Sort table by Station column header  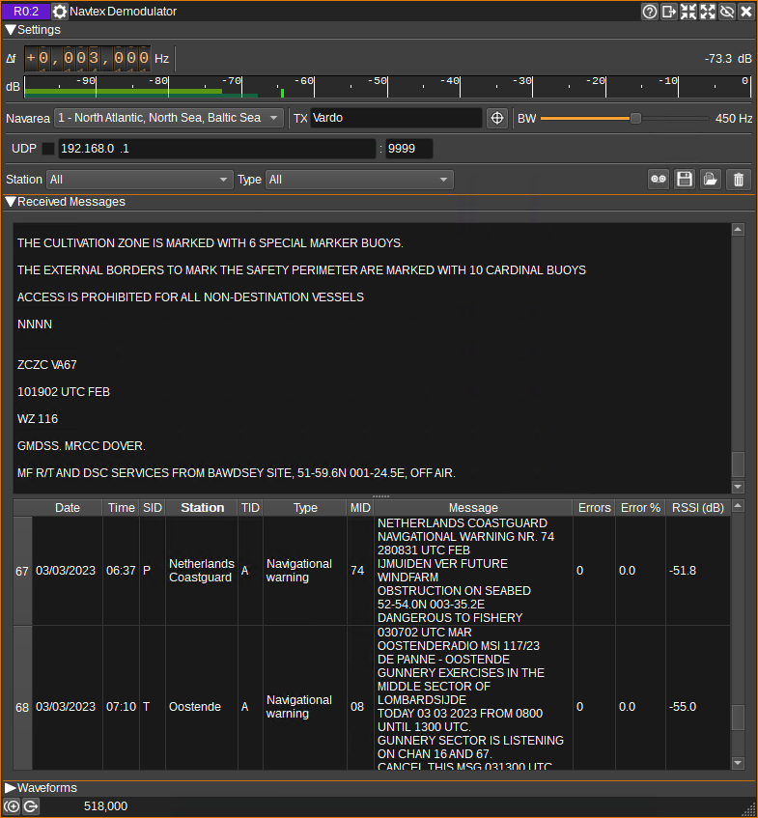click(202, 508)
